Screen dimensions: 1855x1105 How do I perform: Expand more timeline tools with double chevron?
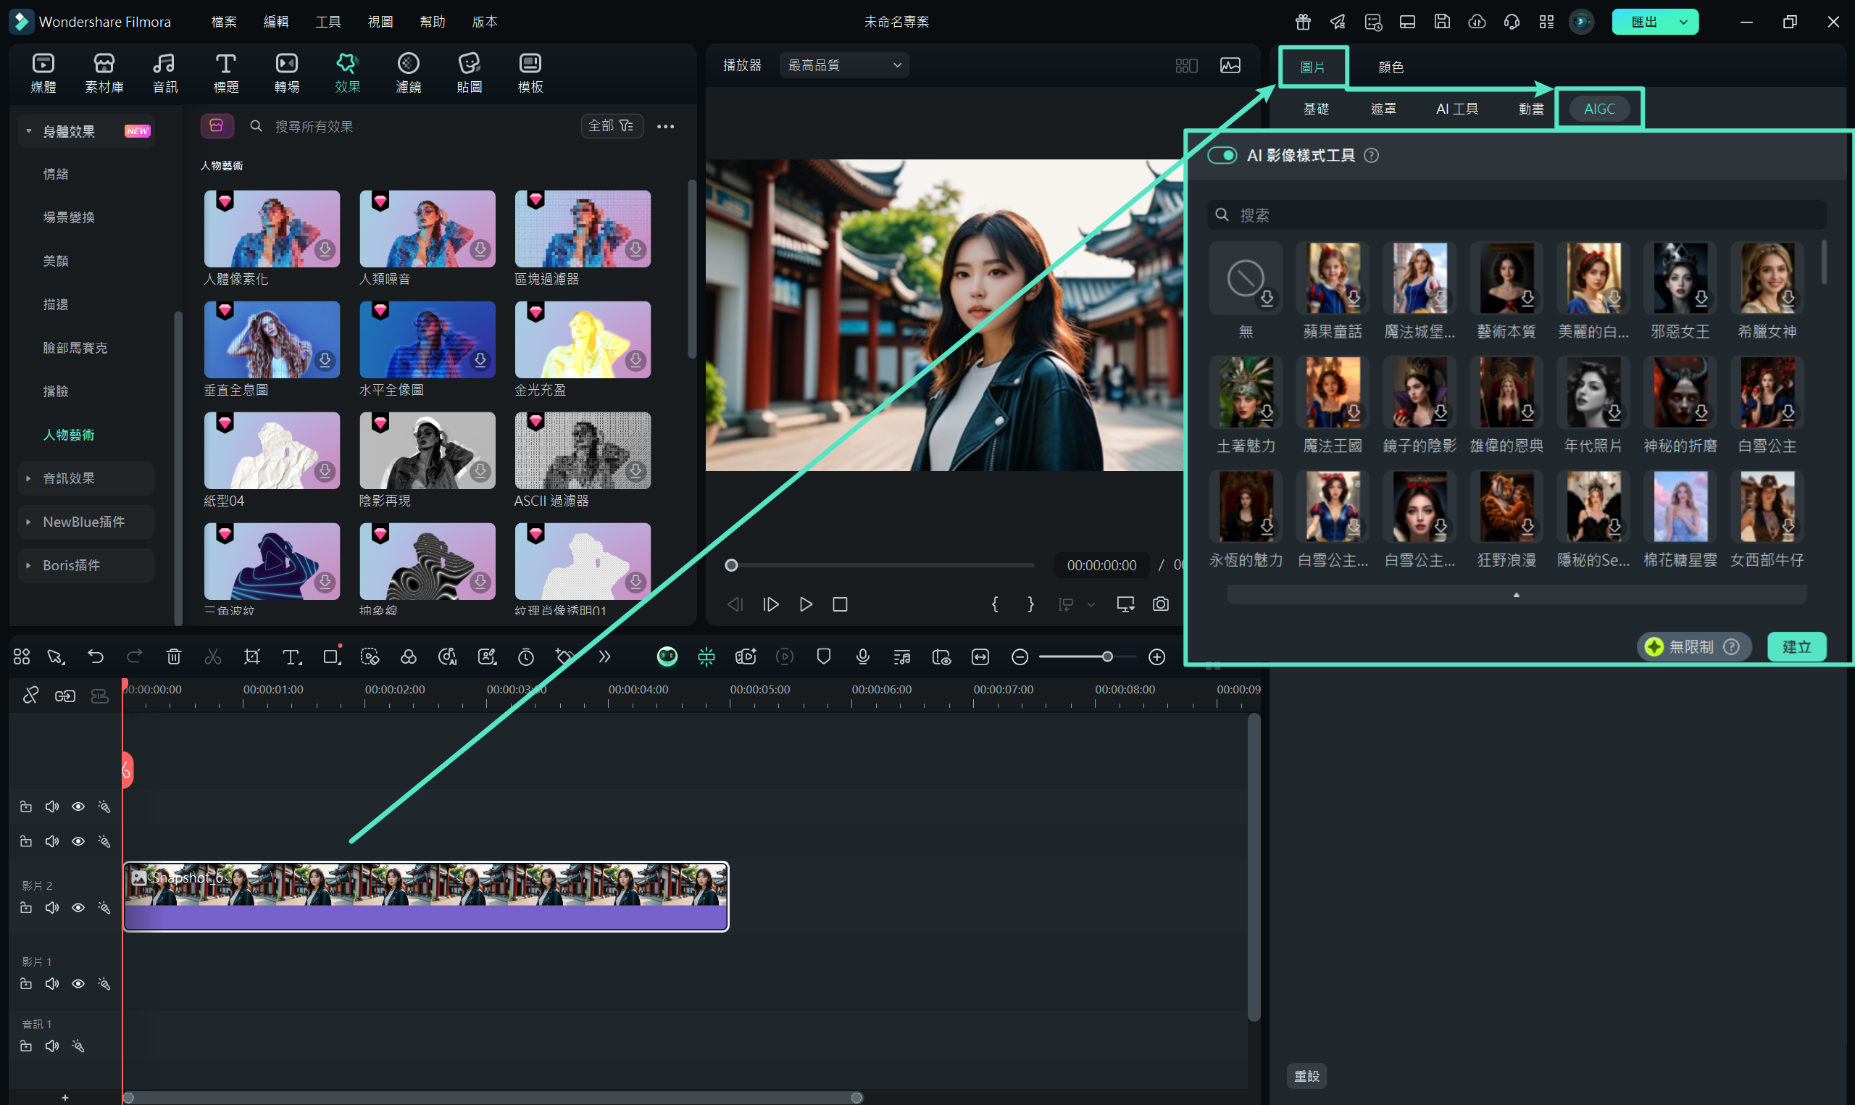[x=604, y=656]
